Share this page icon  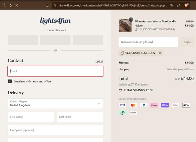coord(179,5)
